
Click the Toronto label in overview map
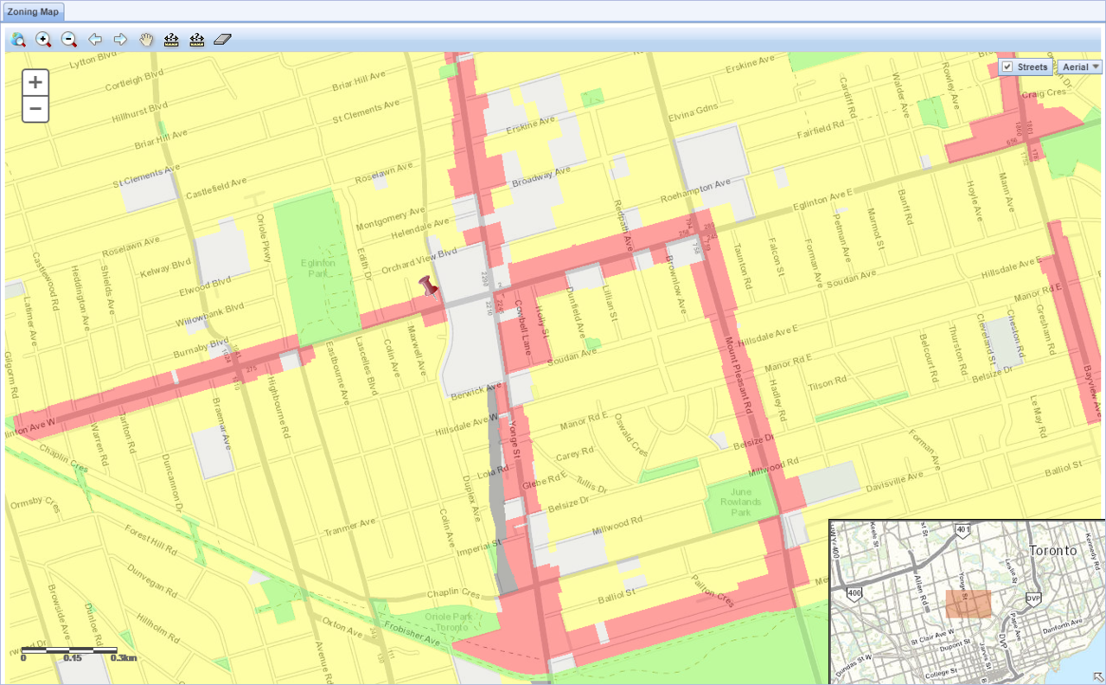click(1053, 550)
